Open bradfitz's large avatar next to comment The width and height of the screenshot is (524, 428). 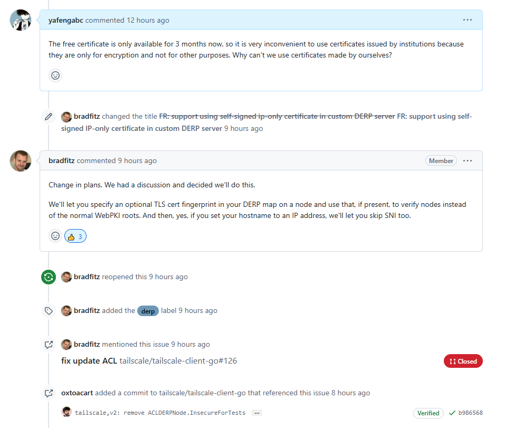pyautogui.click(x=21, y=161)
